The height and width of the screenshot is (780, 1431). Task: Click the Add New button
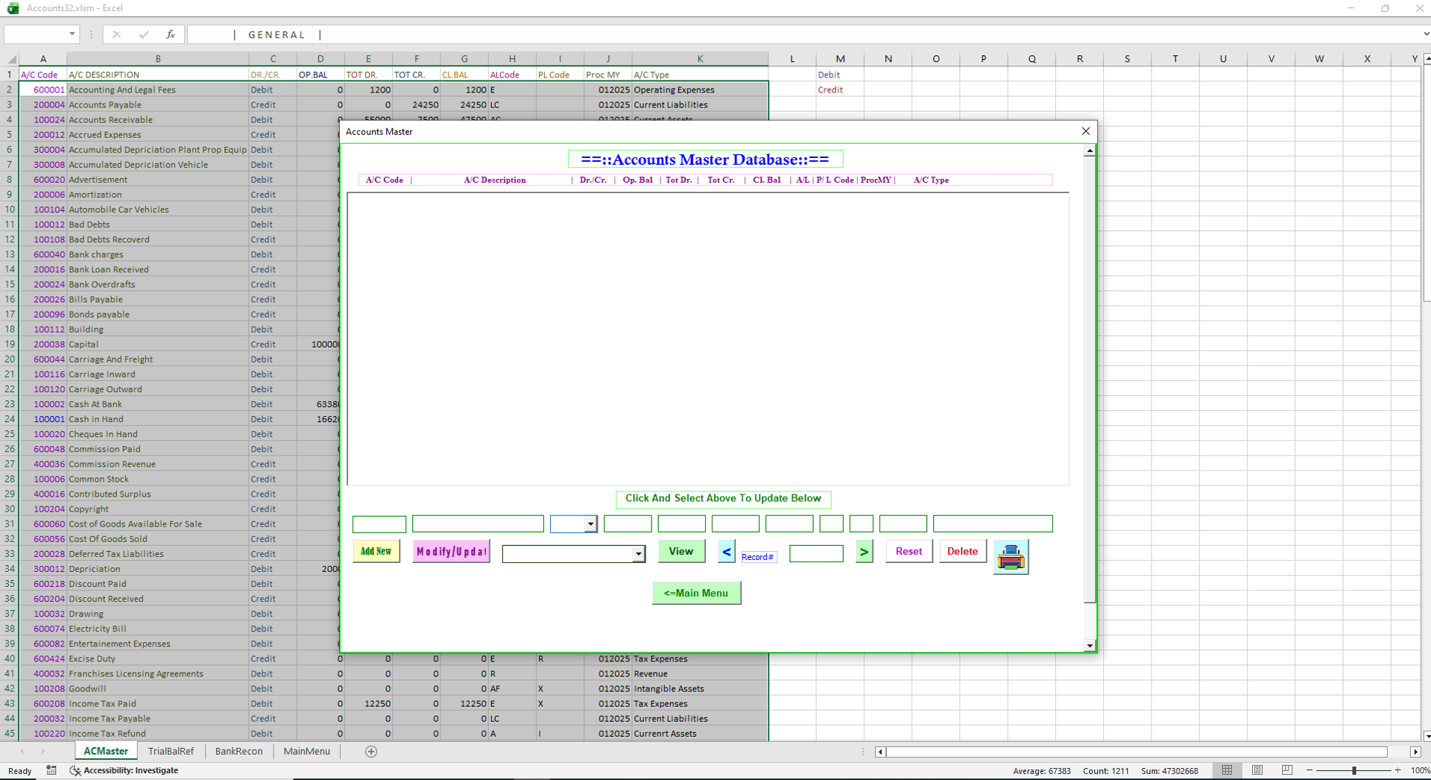[x=376, y=551]
